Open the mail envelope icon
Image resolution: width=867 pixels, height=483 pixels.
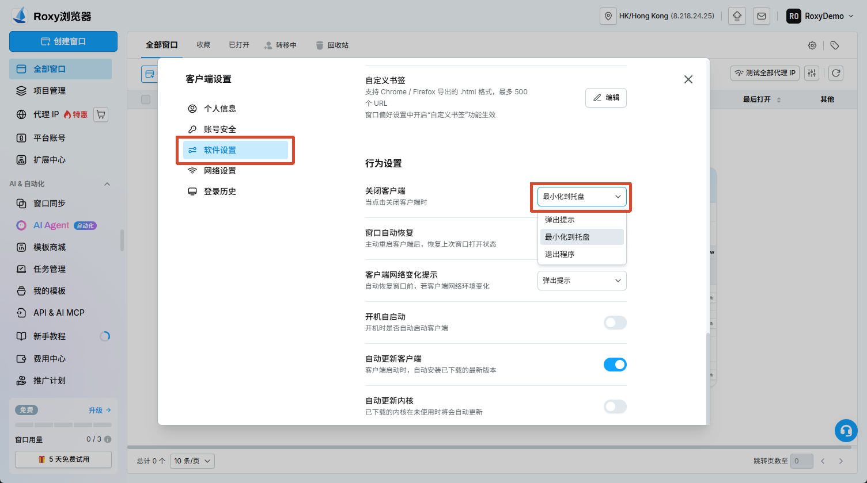762,16
